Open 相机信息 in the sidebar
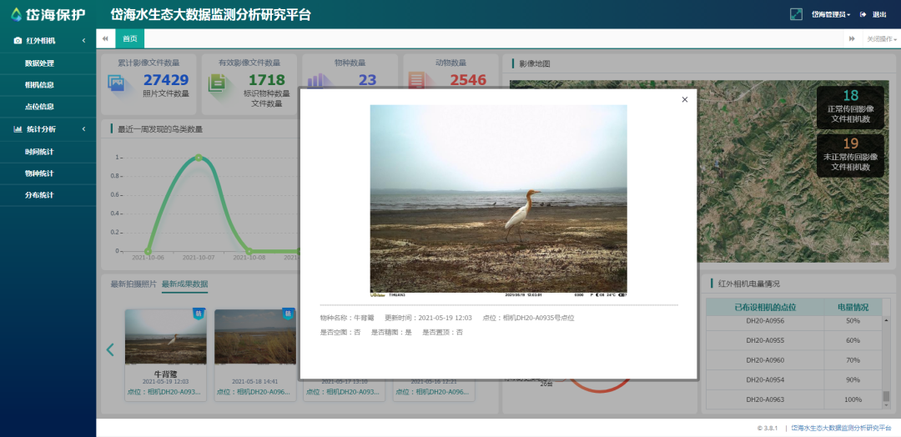Viewport: 901px width, 437px height. tap(40, 85)
